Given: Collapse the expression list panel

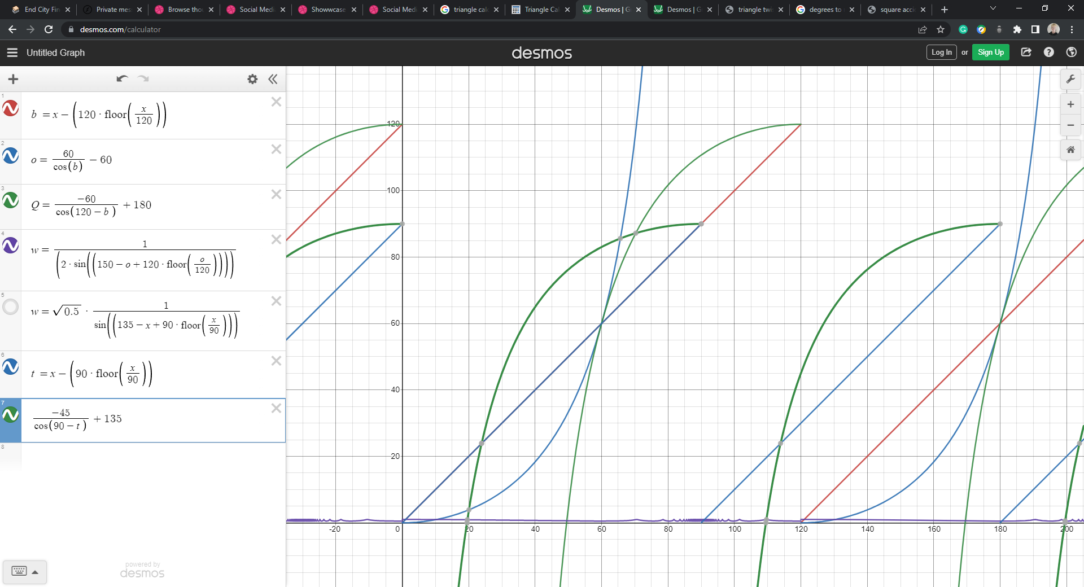Looking at the screenshot, I should (x=273, y=79).
